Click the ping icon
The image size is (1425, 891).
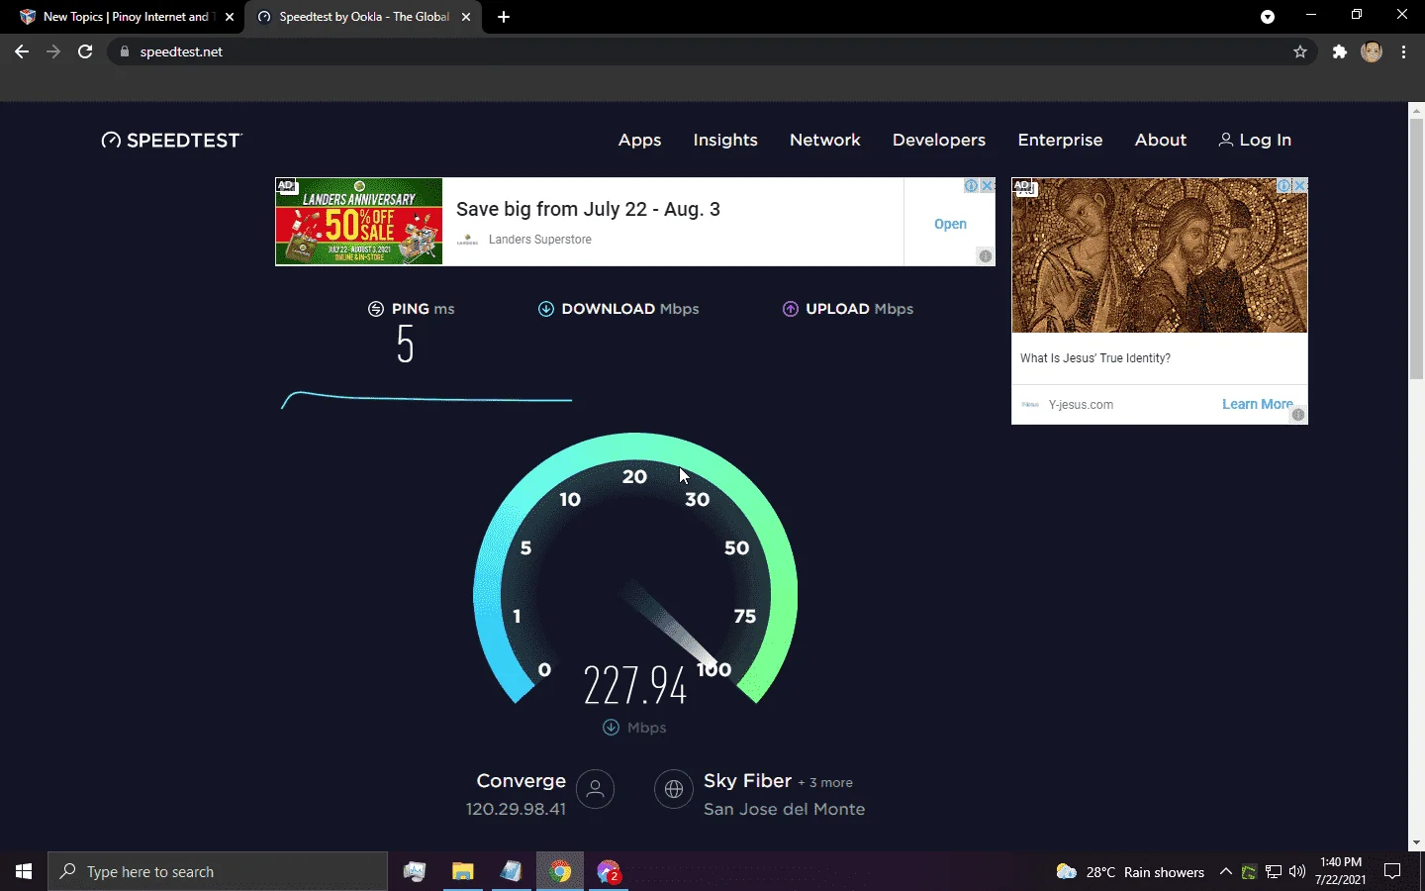click(x=376, y=309)
